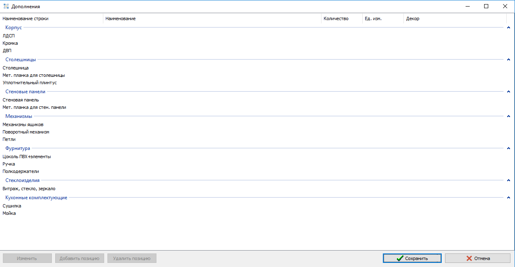Select the Мойка row
The height and width of the screenshot is (267, 515).
[9, 213]
